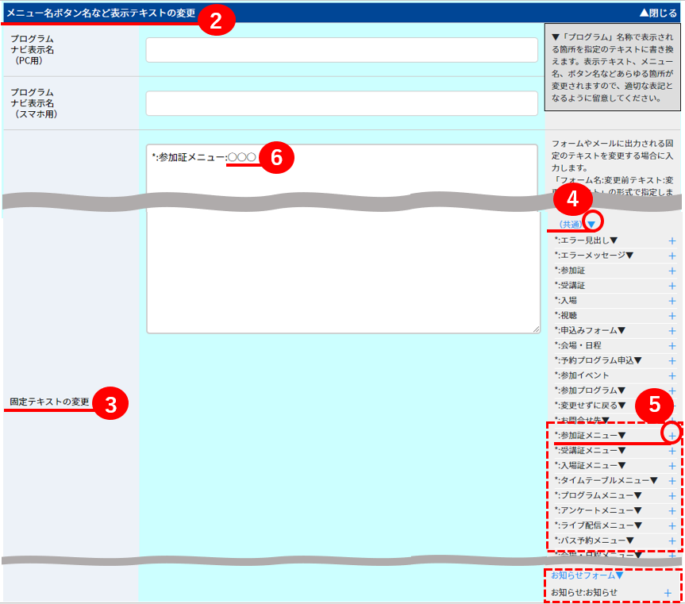Insert *:受講証 using its plus icon
Image resolution: width=685 pixels, height=604 pixels.
(672, 286)
